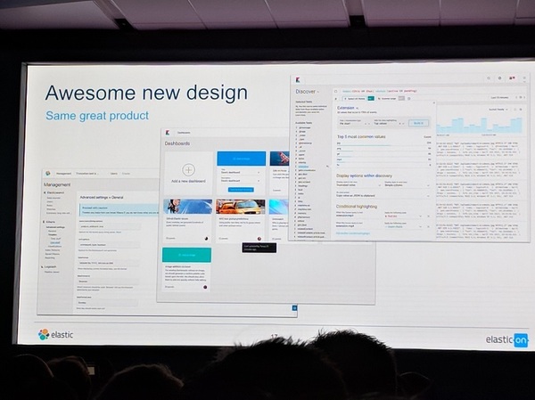Select the highlighted field in Available fields list
The image size is (535, 400).
point(304,165)
